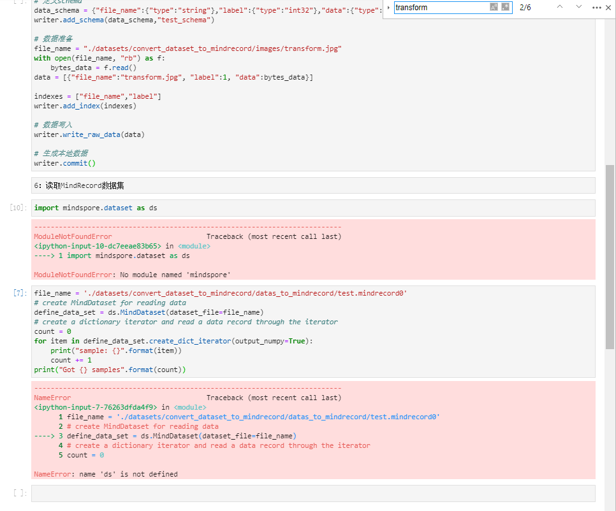Close the find bar
Screen dimensions: 616x511
(608, 7)
